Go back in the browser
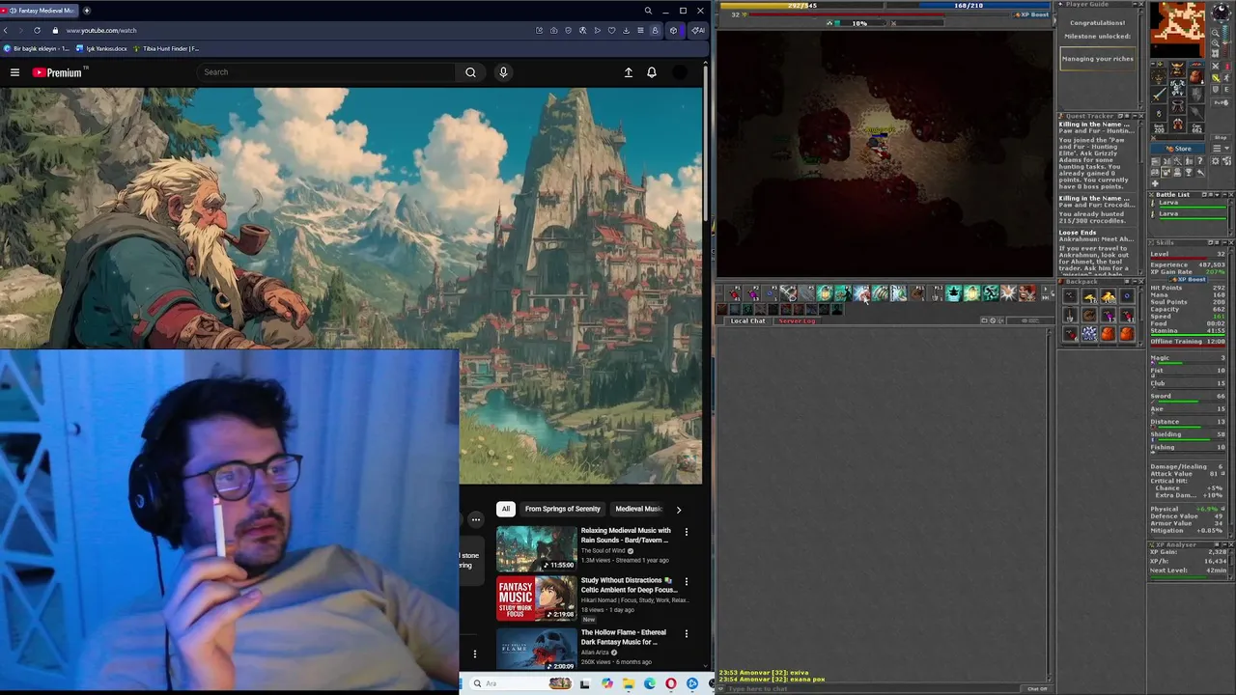Screen dimensions: 1236x695 click(x=6, y=30)
